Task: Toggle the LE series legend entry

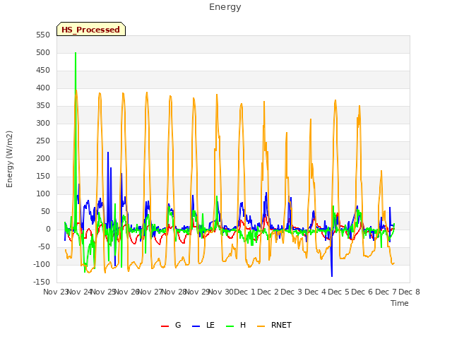Action: pos(203,325)
